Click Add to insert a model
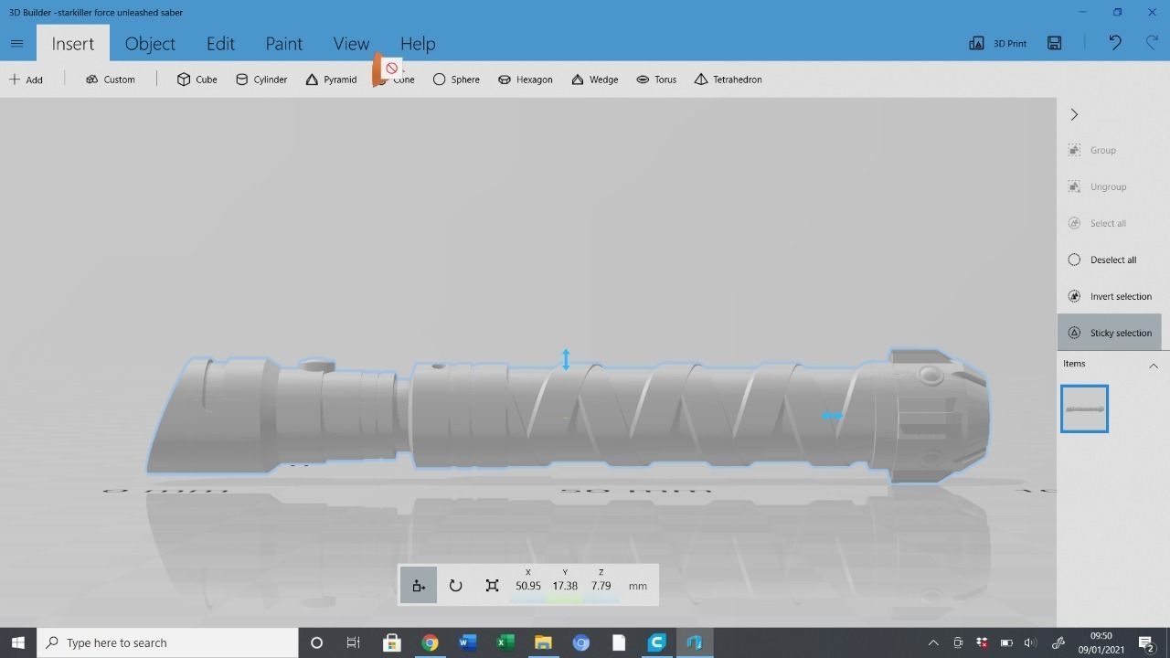The height and width of the screenshot is (658, 1170). click(x=27, y=80)
